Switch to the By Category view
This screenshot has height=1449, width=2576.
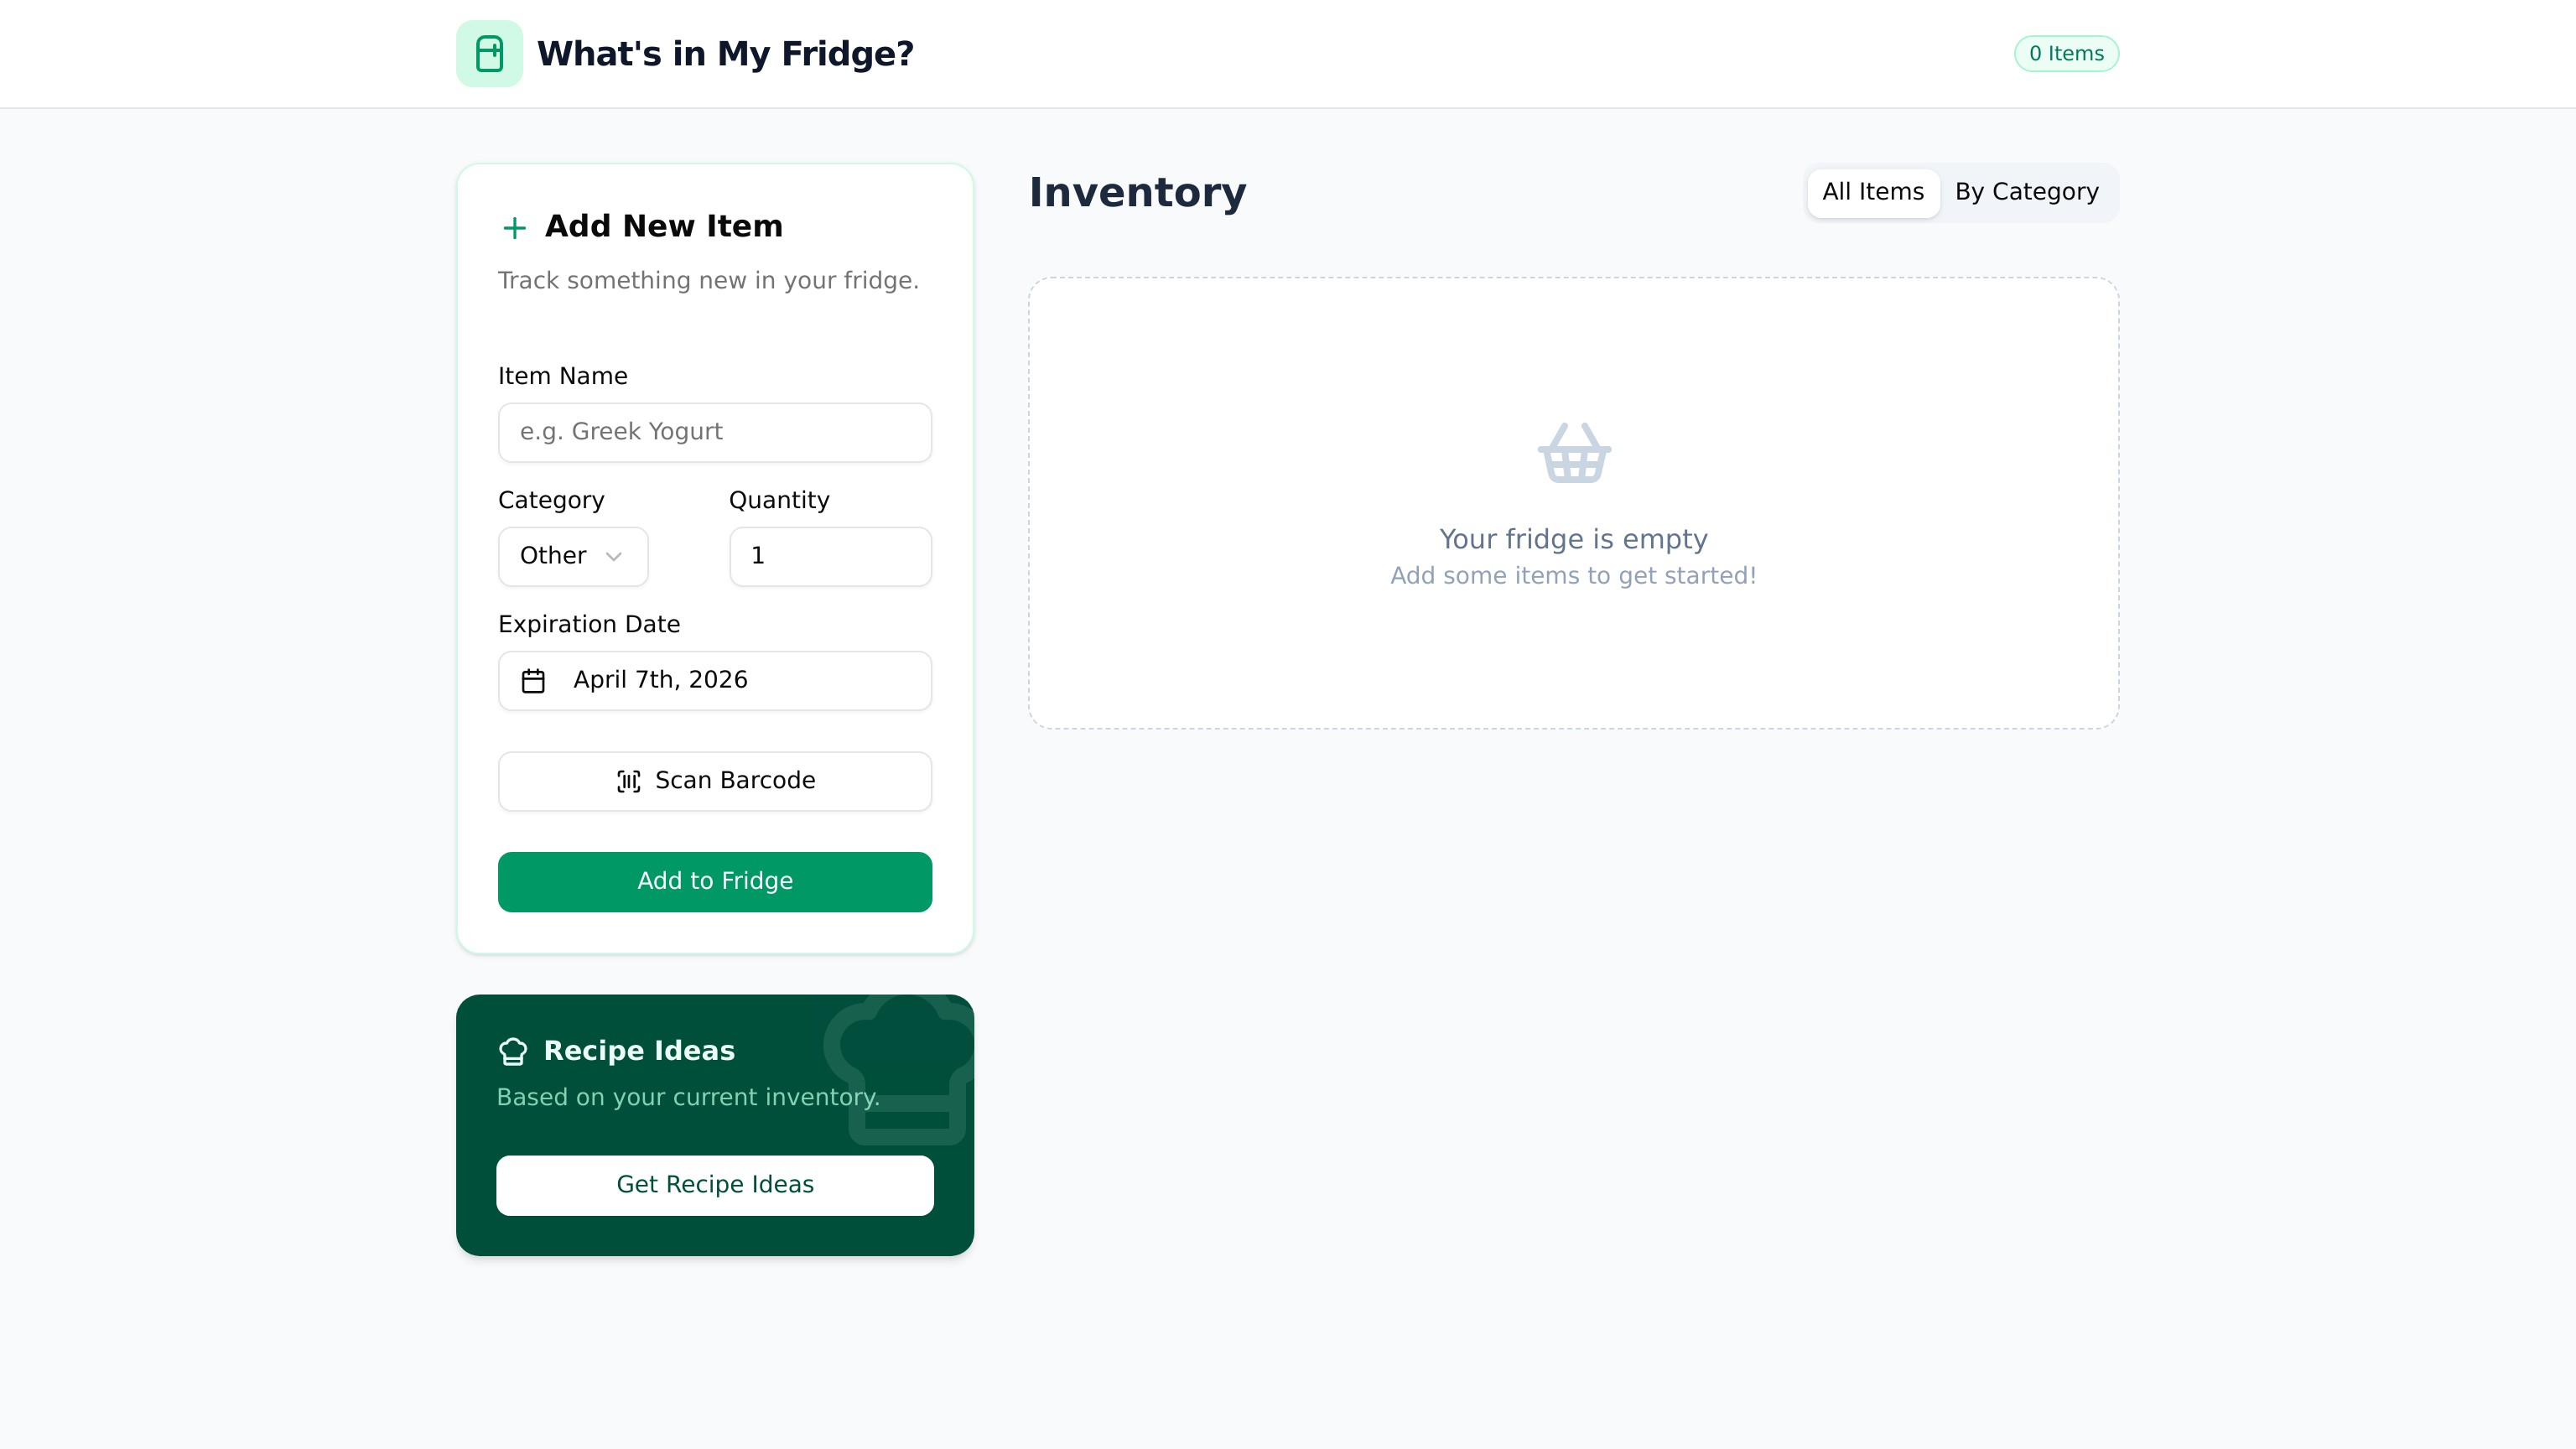pyautogui.click(x=2026, y=192)
